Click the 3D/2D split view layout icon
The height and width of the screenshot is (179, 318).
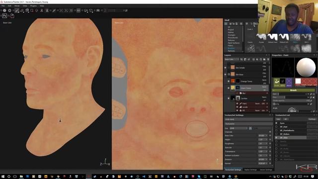click(x=79, y=10)
